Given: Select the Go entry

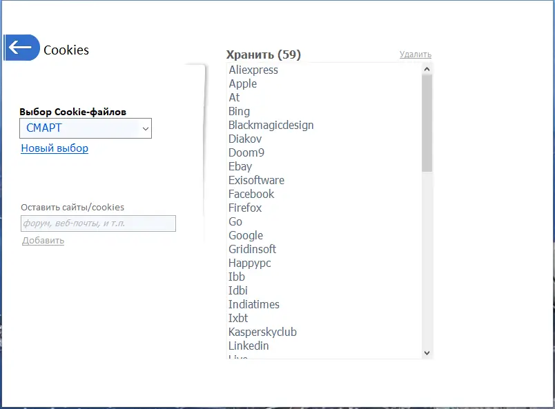Looking at the screenshot, I should (x=235, y=222).
